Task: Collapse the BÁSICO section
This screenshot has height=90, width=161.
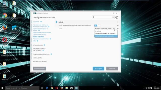Action: coord(56,22)
